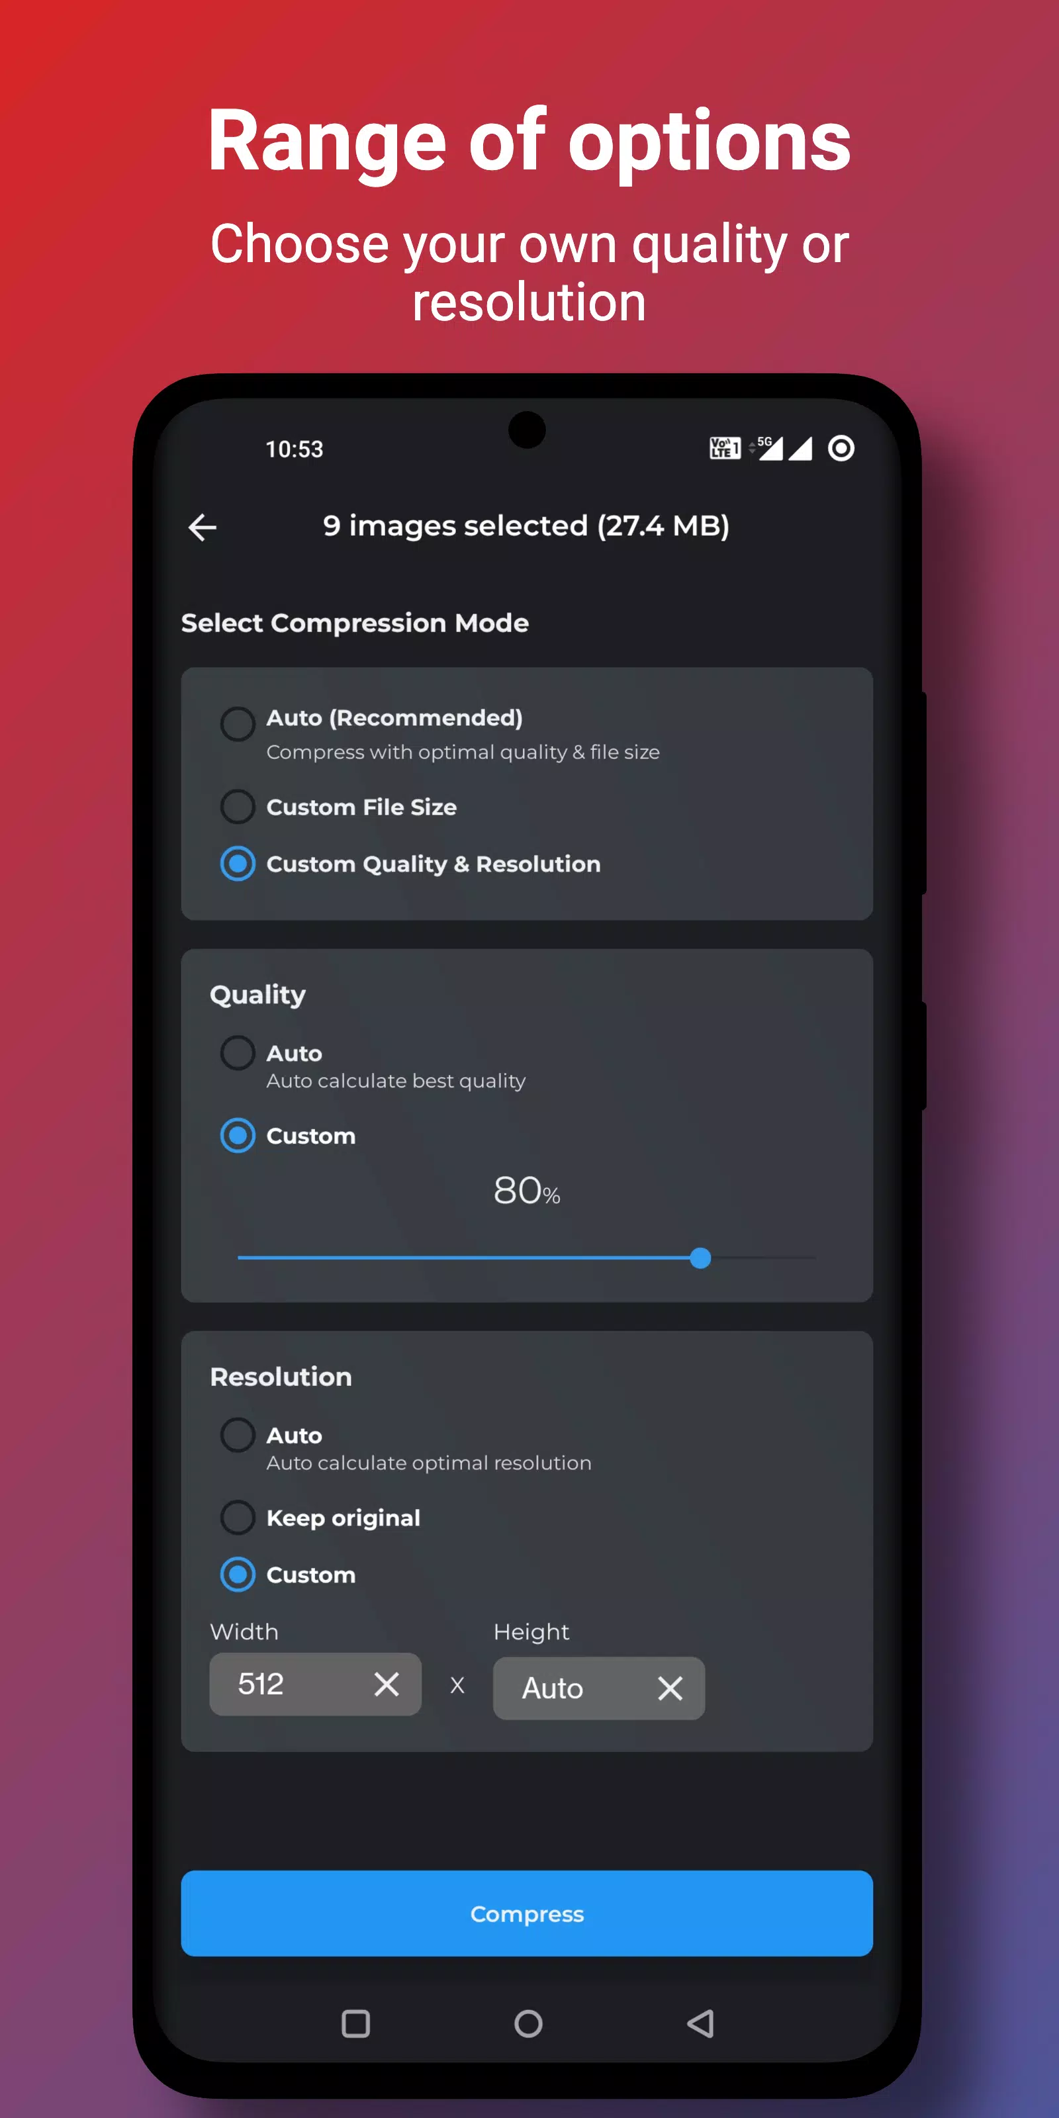
Task: Click the quality slider handle at 80%
Action: [700, 1258]
